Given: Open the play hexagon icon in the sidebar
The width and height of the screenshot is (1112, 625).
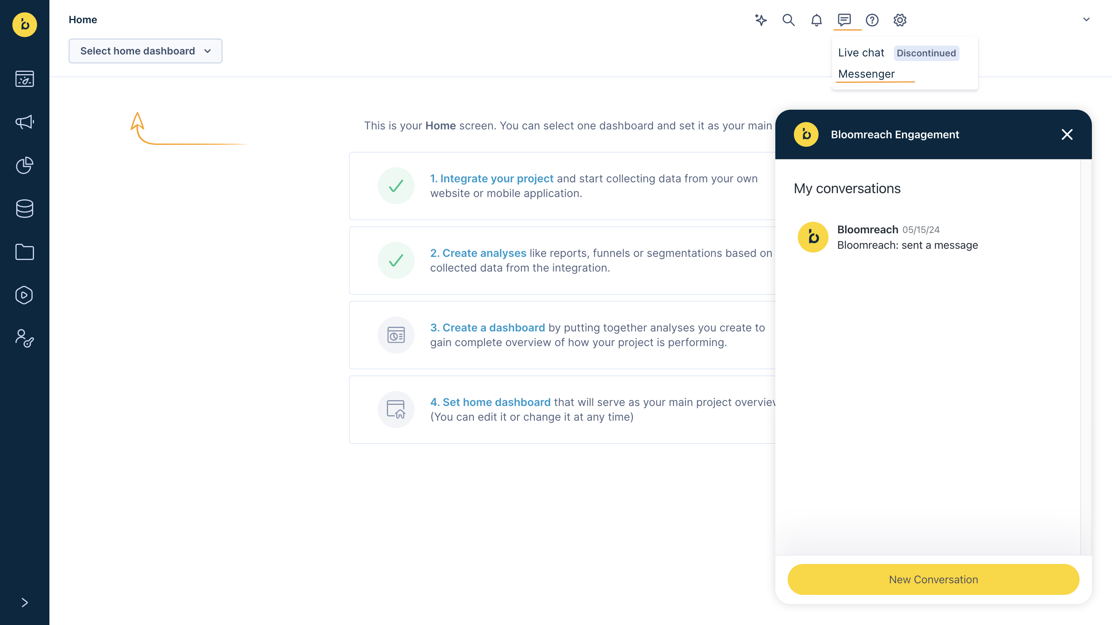Looking at the screenshot, I should pos(25,295).
